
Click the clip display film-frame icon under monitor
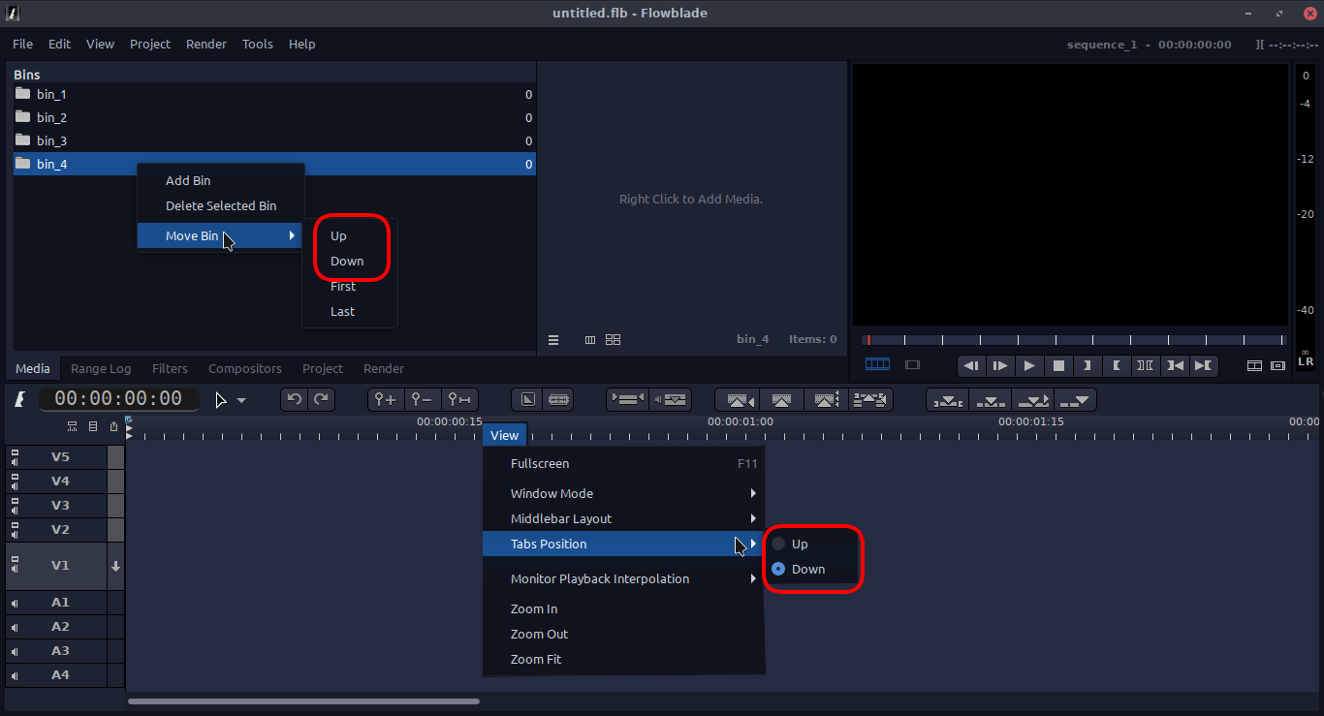tap(912, 365)
